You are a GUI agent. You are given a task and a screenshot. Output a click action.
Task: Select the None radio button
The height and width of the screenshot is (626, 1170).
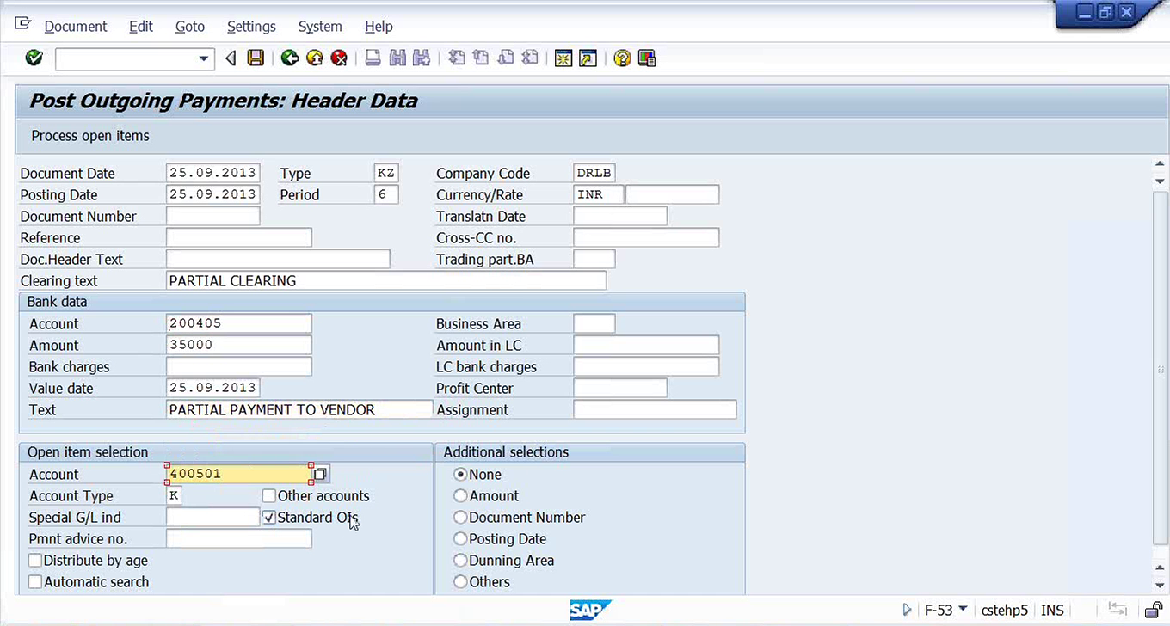pyautogui.click(x=460, y=475)
